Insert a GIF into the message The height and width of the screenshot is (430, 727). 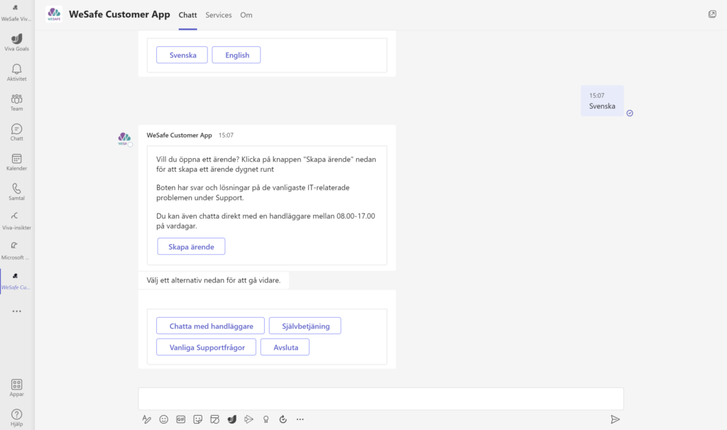pyautogui.click(x=181, y=419)
